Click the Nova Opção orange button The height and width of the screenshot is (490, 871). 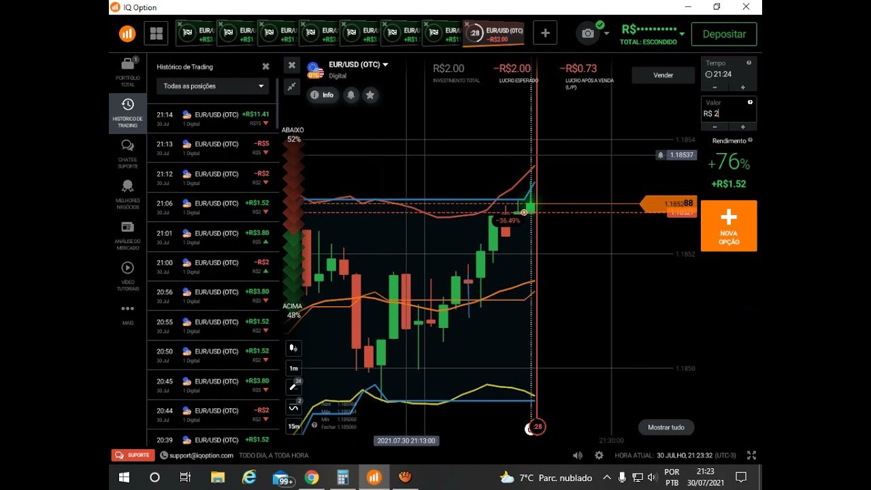click(729, 226)
